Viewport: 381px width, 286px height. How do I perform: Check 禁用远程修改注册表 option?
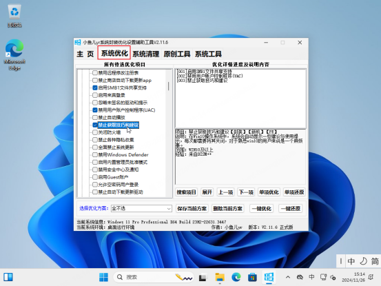[x=95, y=72]
